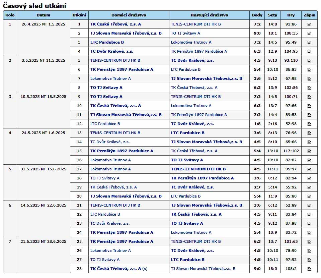Image resolution: width=321 pixels, height=278 pixels.
Task: Open the match record icon for match 18
Action: pos(309,178)
